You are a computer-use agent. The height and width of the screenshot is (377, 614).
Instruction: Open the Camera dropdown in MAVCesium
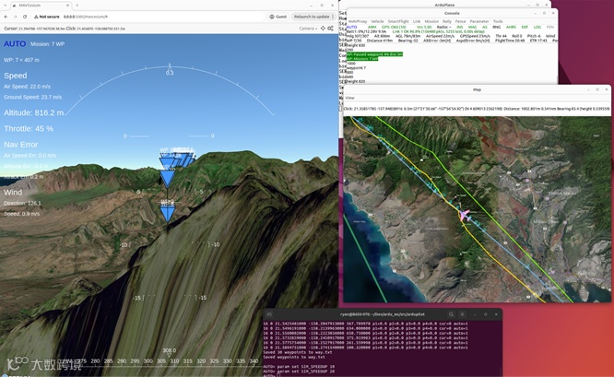coord(308,29)
